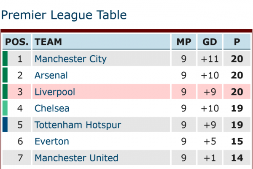253x169 pixels.
Task: Click the MP column header
Action: pos(184,42)
